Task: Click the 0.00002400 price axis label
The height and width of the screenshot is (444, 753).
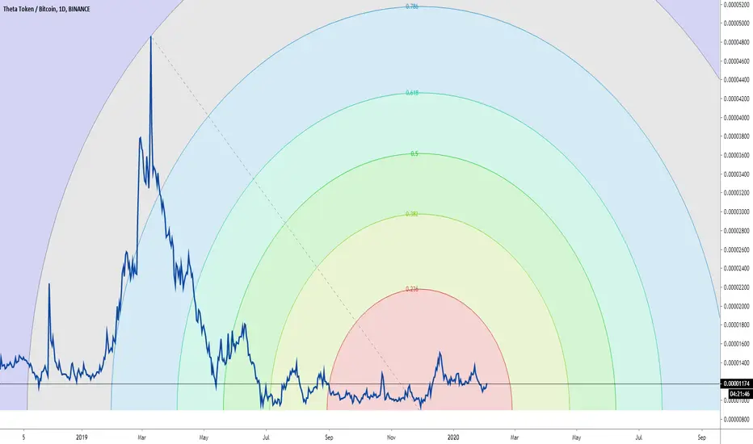Action: point(737,268)
